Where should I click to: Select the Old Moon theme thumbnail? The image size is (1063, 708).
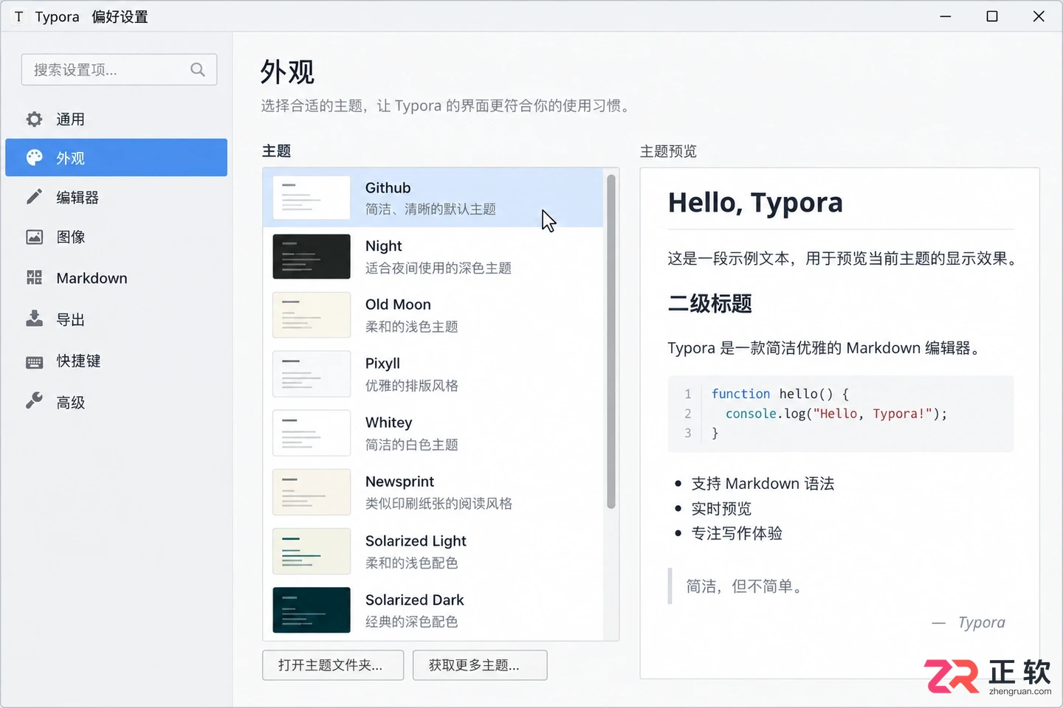pyautogui.click(x=312, y=315)
